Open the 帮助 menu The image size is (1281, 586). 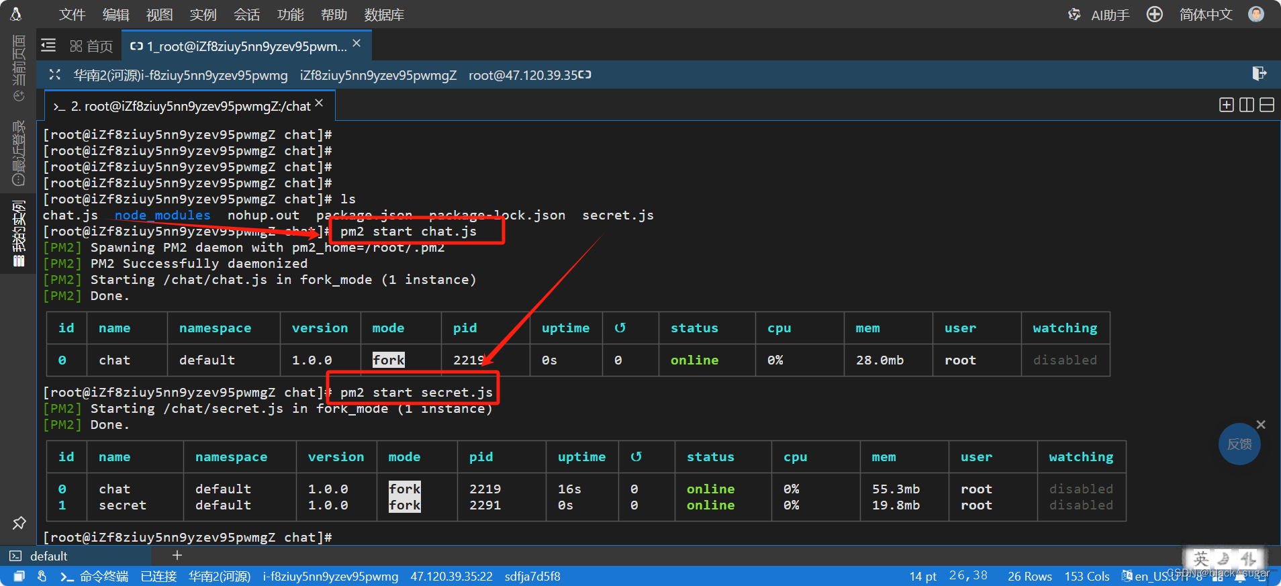click(x=334, y=15)
